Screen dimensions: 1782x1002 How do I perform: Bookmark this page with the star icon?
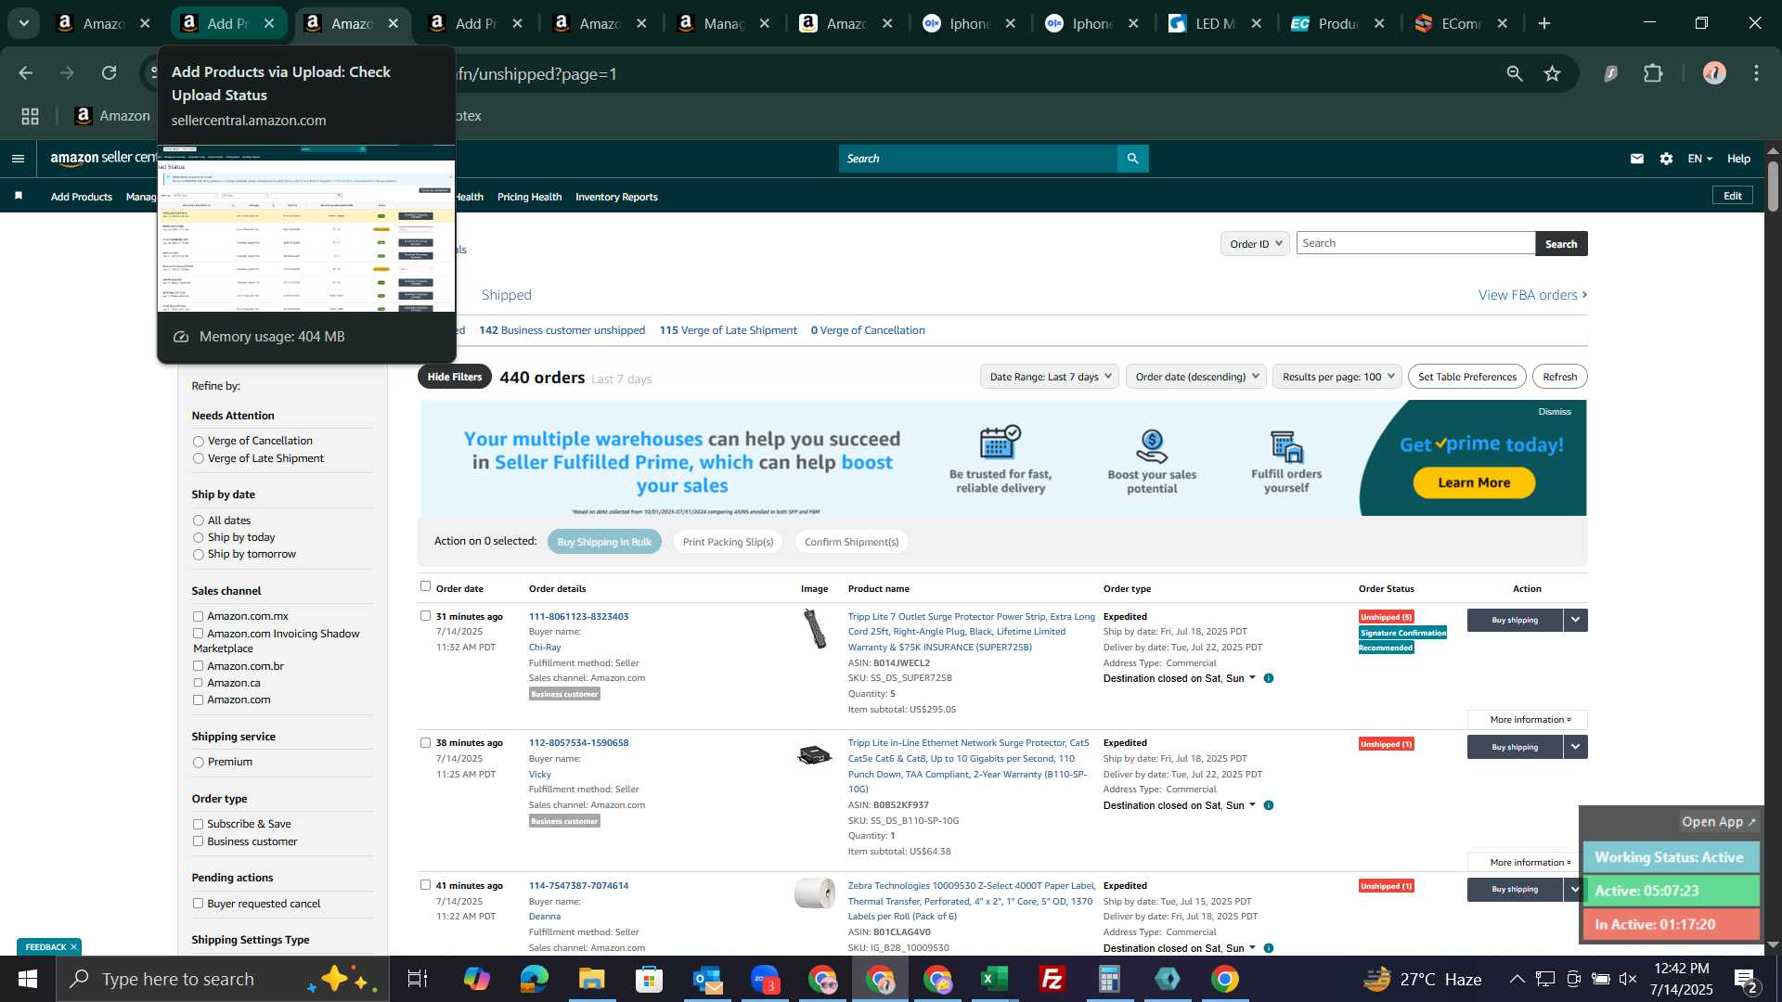tap(1553, 73)
